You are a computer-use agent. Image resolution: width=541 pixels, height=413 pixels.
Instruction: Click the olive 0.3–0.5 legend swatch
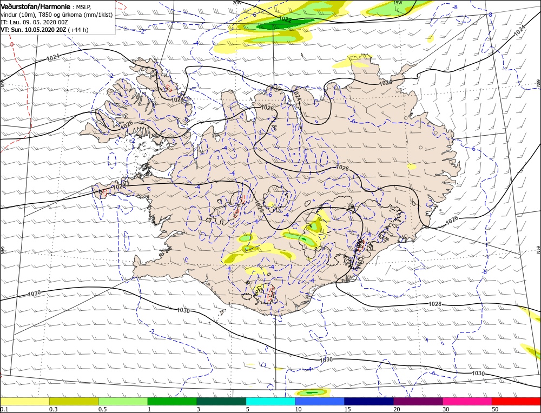pos(74,401)
